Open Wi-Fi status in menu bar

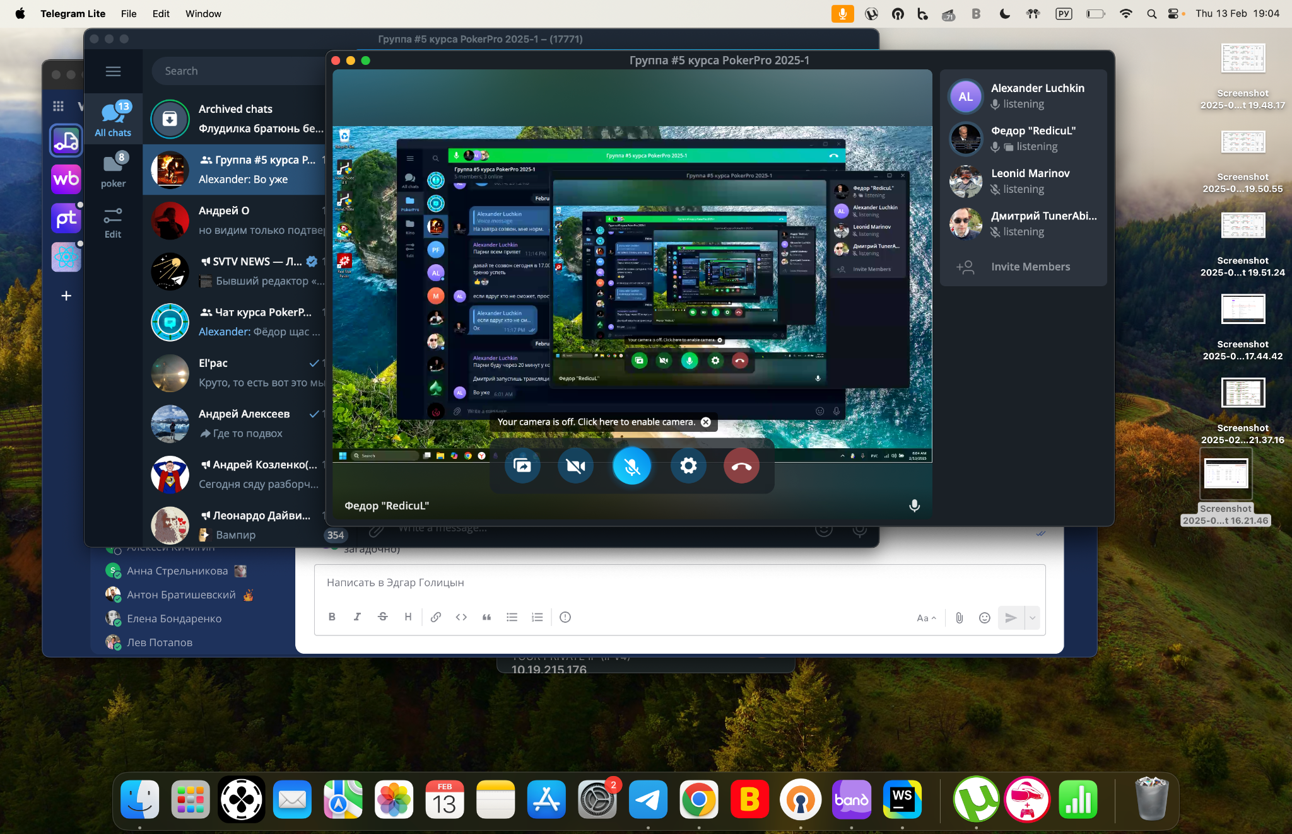[1125, 13]
